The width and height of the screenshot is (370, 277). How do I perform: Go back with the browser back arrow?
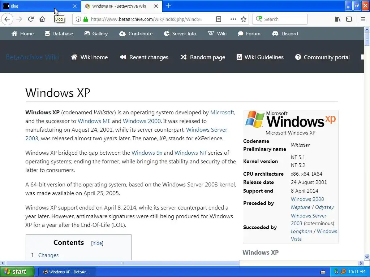click(x=7, y=19)
